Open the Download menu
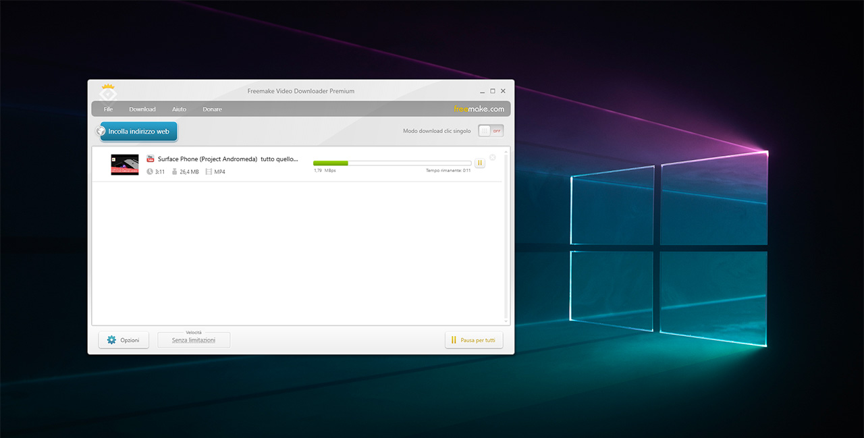The width and height of the screenshot is (864, 438). pos(142,109)
